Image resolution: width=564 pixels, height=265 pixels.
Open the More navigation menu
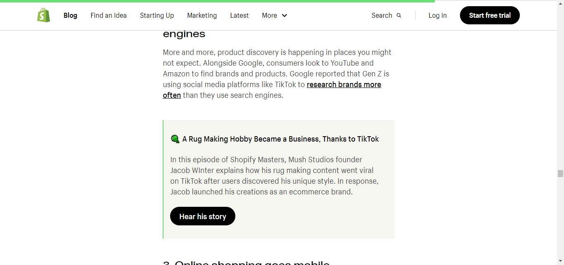(x=275, y=15)
